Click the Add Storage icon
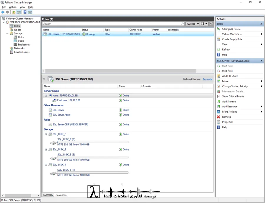The image size is (265, 203). pos(218,101)
